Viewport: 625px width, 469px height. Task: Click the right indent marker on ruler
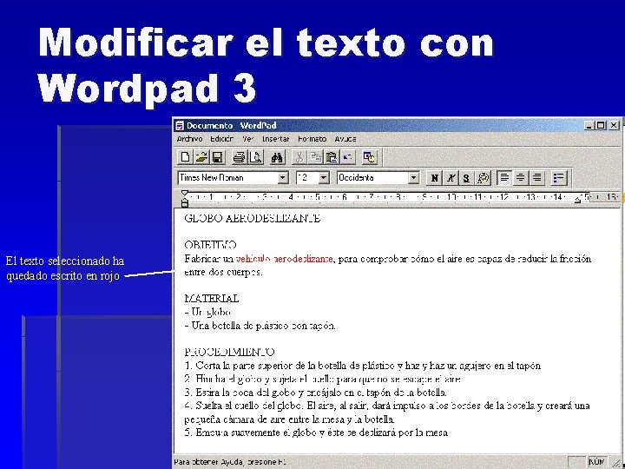[577, 201]
